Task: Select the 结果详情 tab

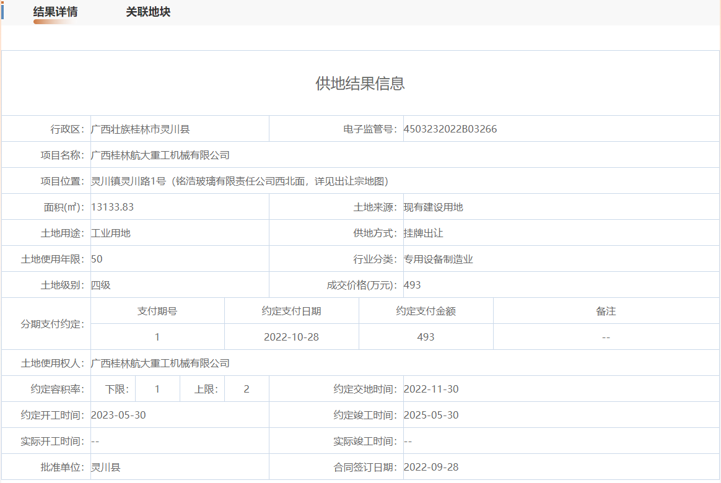Action: [x=56, y=12]
